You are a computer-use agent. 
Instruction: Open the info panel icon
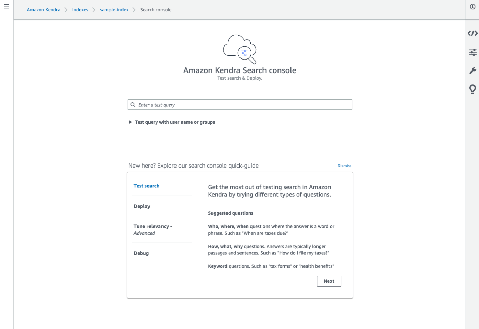tap(472, 6)
